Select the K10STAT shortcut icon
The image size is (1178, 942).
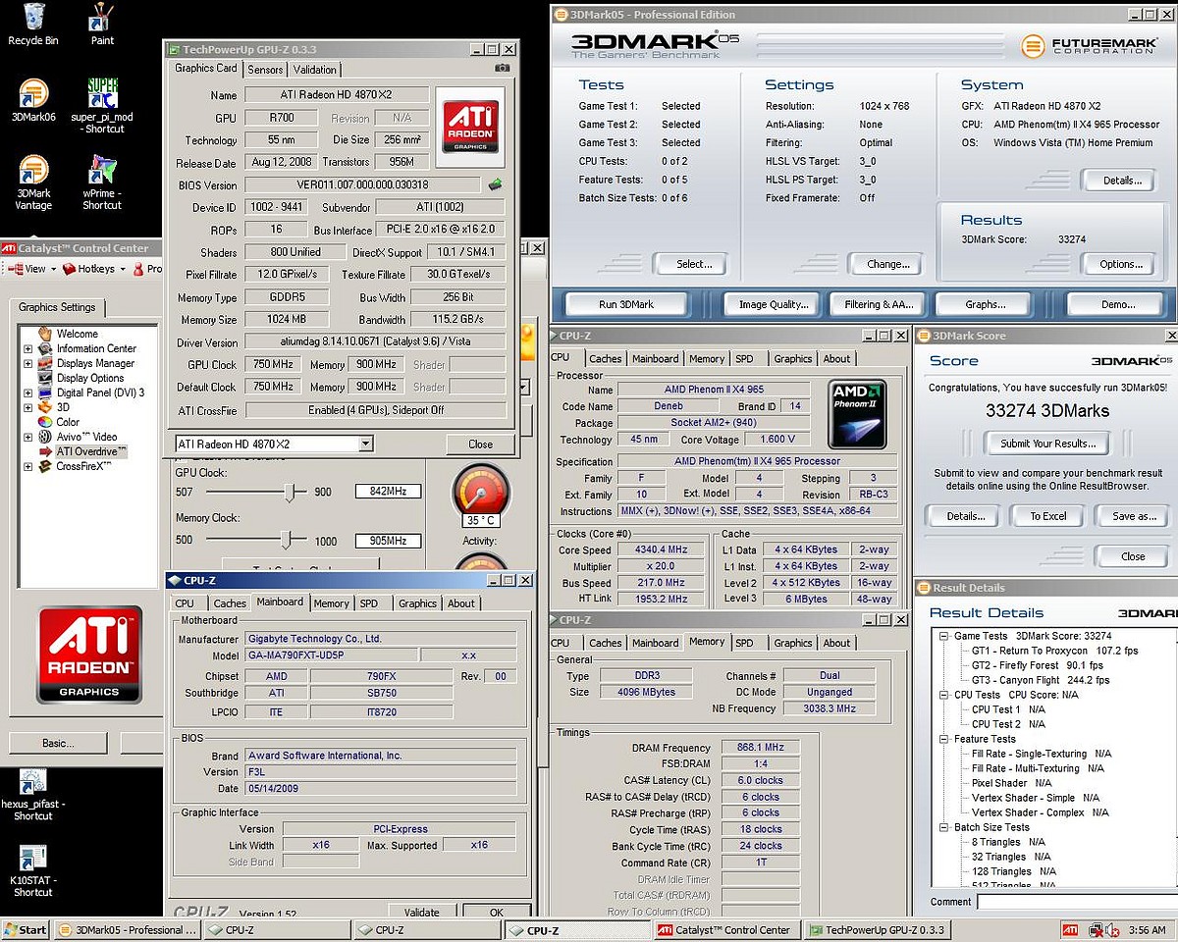[33, 872]
